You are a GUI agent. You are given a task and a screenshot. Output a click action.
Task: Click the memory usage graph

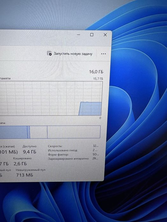click(x=51, y=98)
